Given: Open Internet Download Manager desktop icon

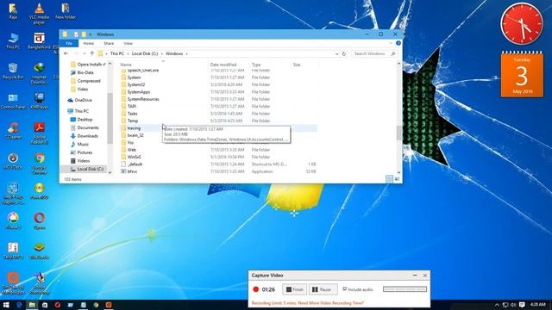Looking at the screenshot, I should tap(39, 73).
